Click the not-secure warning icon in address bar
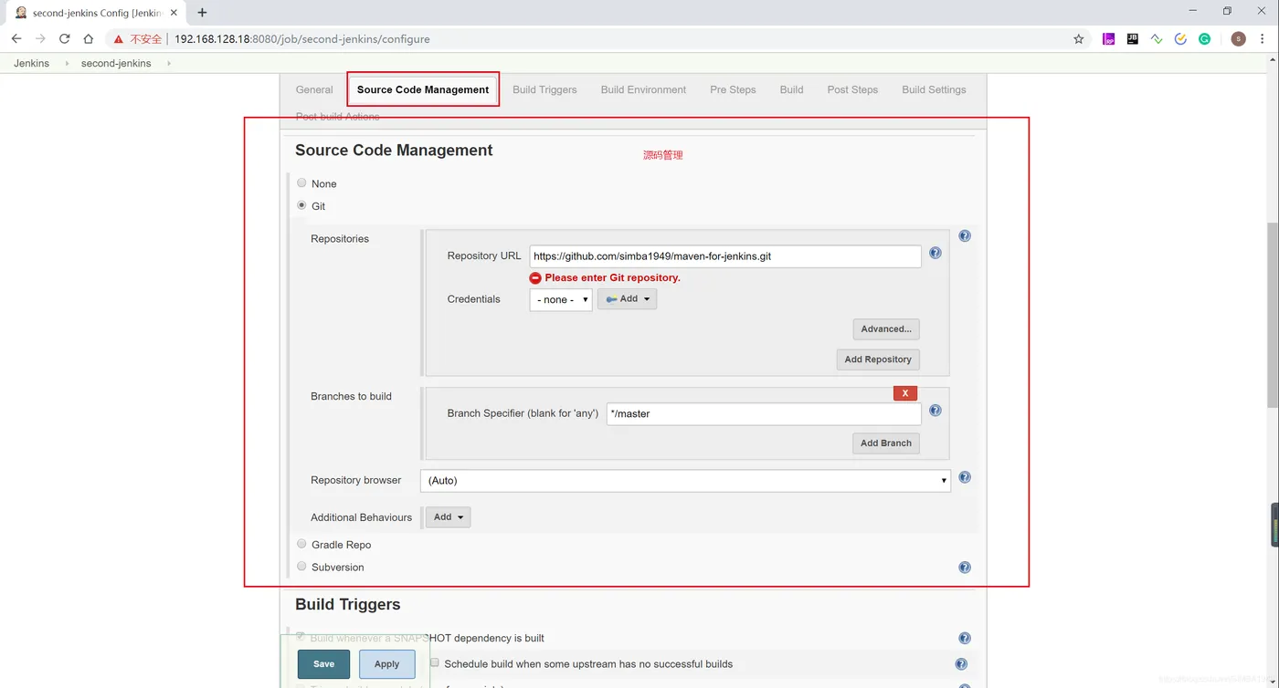This screenshot has width=1279, height=688. point(118,39)
